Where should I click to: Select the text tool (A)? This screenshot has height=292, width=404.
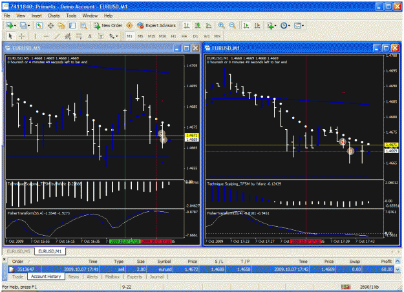(90, 36)
